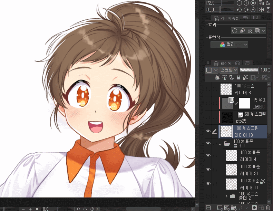
Task: Click the navigator fit-to-window icon
Action: [268, 3]
